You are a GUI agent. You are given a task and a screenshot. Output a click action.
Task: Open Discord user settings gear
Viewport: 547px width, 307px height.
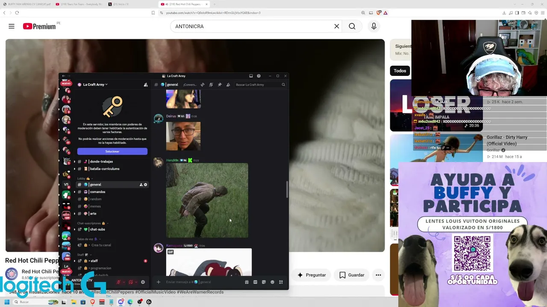(x=143, y=282)
